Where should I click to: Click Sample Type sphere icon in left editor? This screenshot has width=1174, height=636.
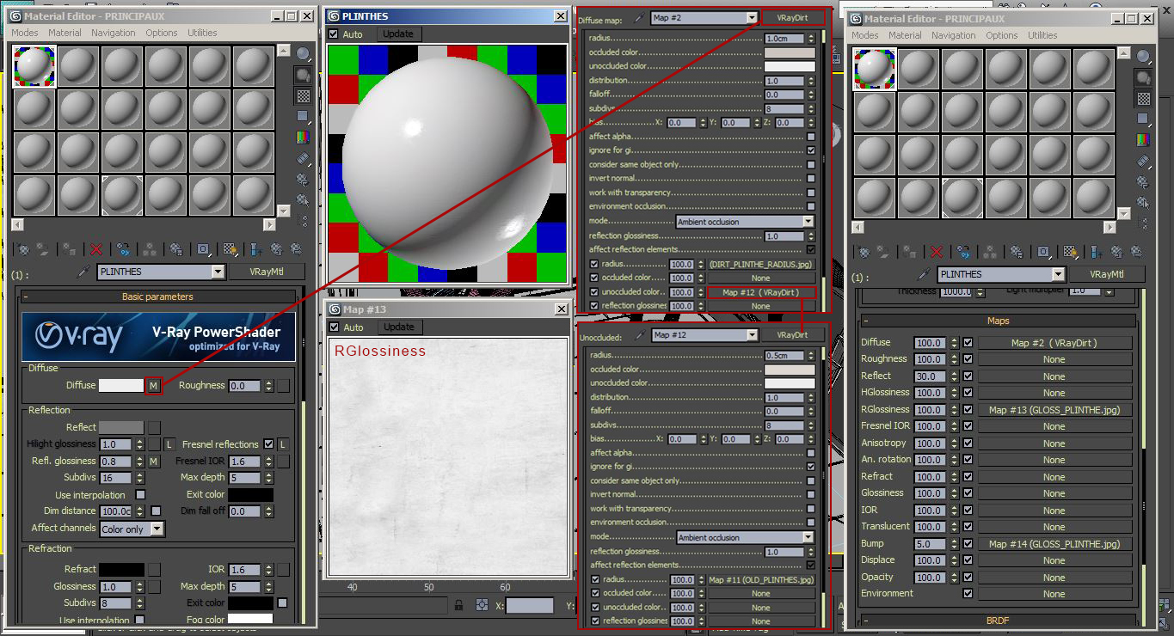click(304, 53)
